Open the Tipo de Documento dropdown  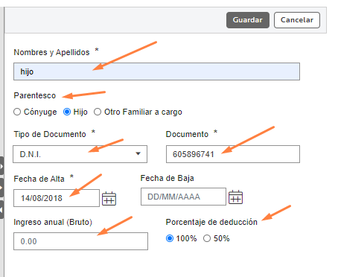[80, 154]
